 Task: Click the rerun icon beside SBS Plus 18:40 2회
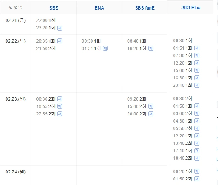point(197,158)
